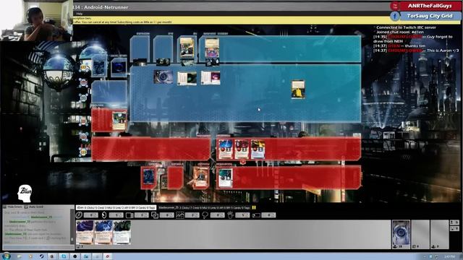Click the brain-shaped counter icon

(205, 215)
